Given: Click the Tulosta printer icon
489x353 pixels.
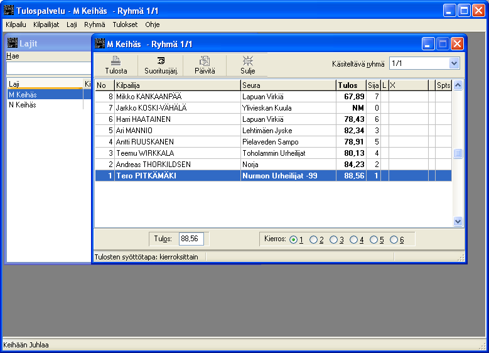Looking at the screenshot, I should tap(116, 60).
